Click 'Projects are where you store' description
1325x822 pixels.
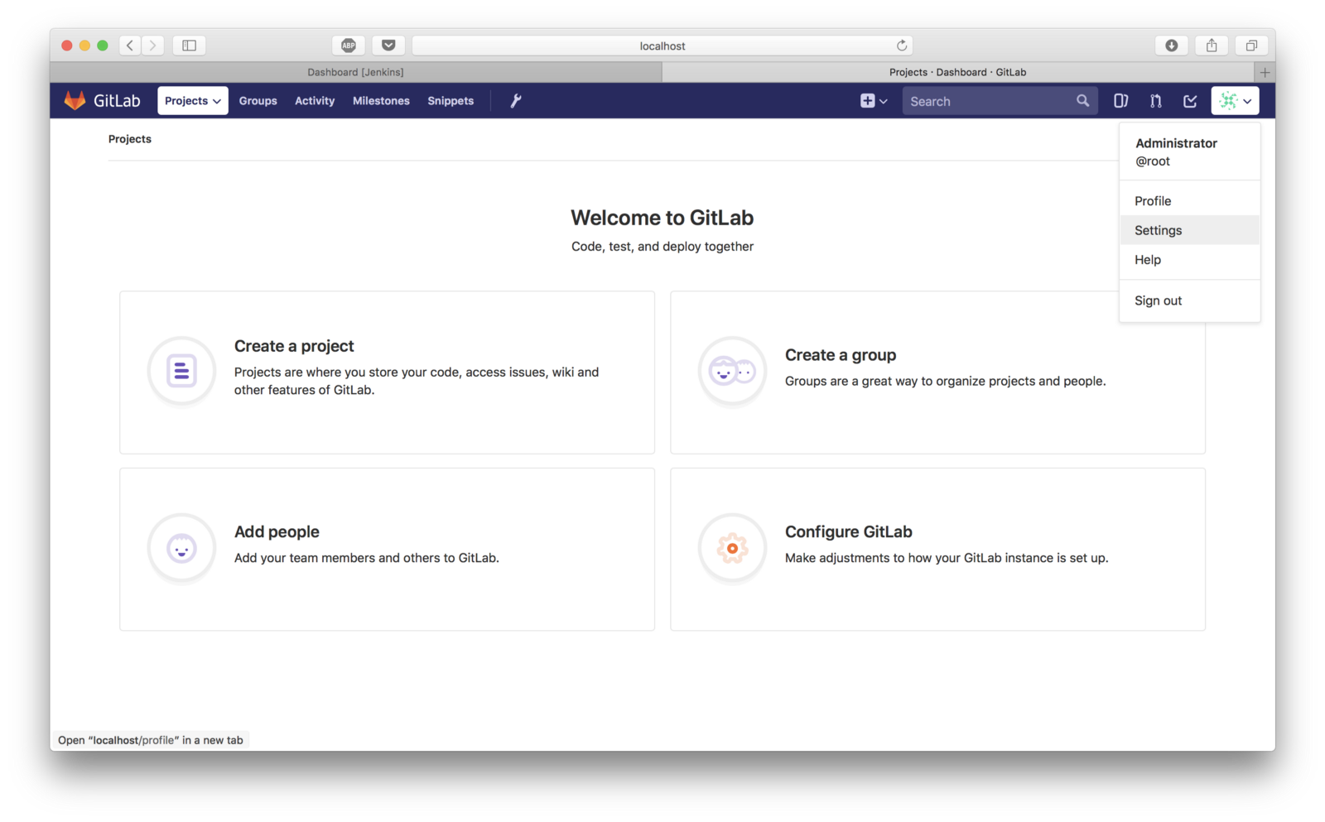point(417,381)
